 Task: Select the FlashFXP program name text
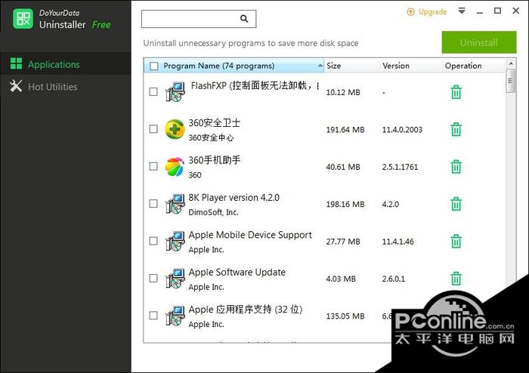pos(255,86)
